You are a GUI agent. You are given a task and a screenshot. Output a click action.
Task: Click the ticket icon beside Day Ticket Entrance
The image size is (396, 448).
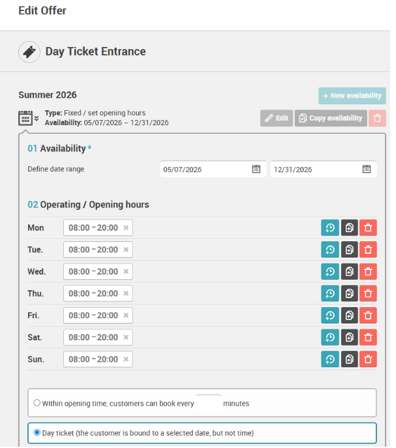point(29,52)
